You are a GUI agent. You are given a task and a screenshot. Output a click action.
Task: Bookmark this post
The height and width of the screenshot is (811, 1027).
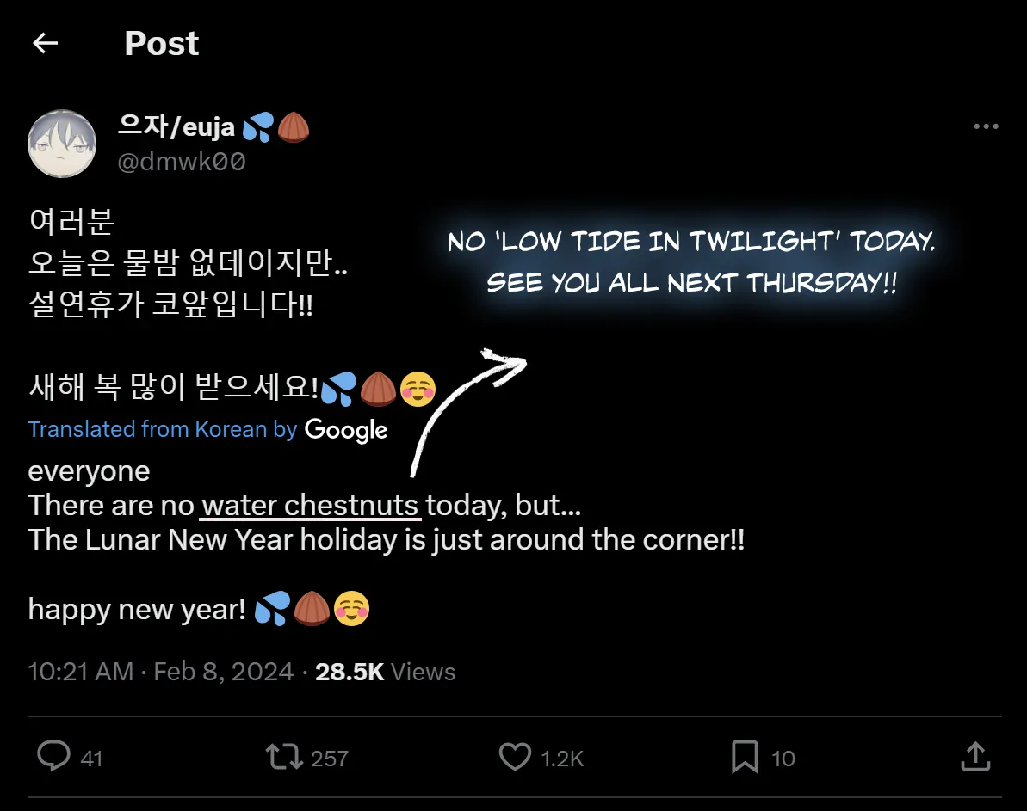pos(744,758)
